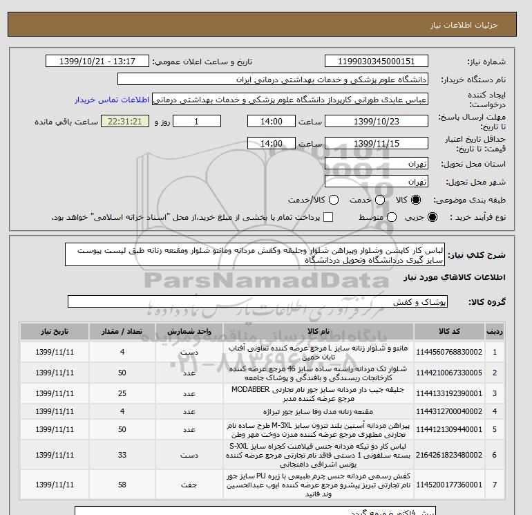The height and width of the screenshot is (515, 532).
Task: Select the خدمت radio button
Action: (380, 200)
